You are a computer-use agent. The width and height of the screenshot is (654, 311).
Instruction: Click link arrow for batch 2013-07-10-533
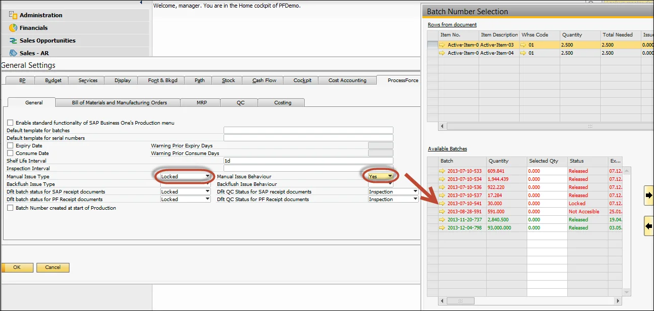(443, 171)
